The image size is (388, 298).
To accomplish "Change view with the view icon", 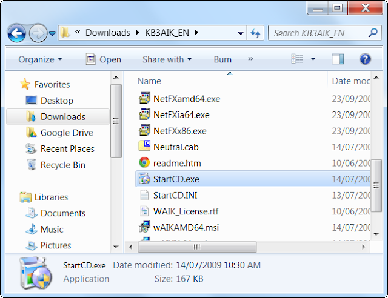I will click(297, 59).
